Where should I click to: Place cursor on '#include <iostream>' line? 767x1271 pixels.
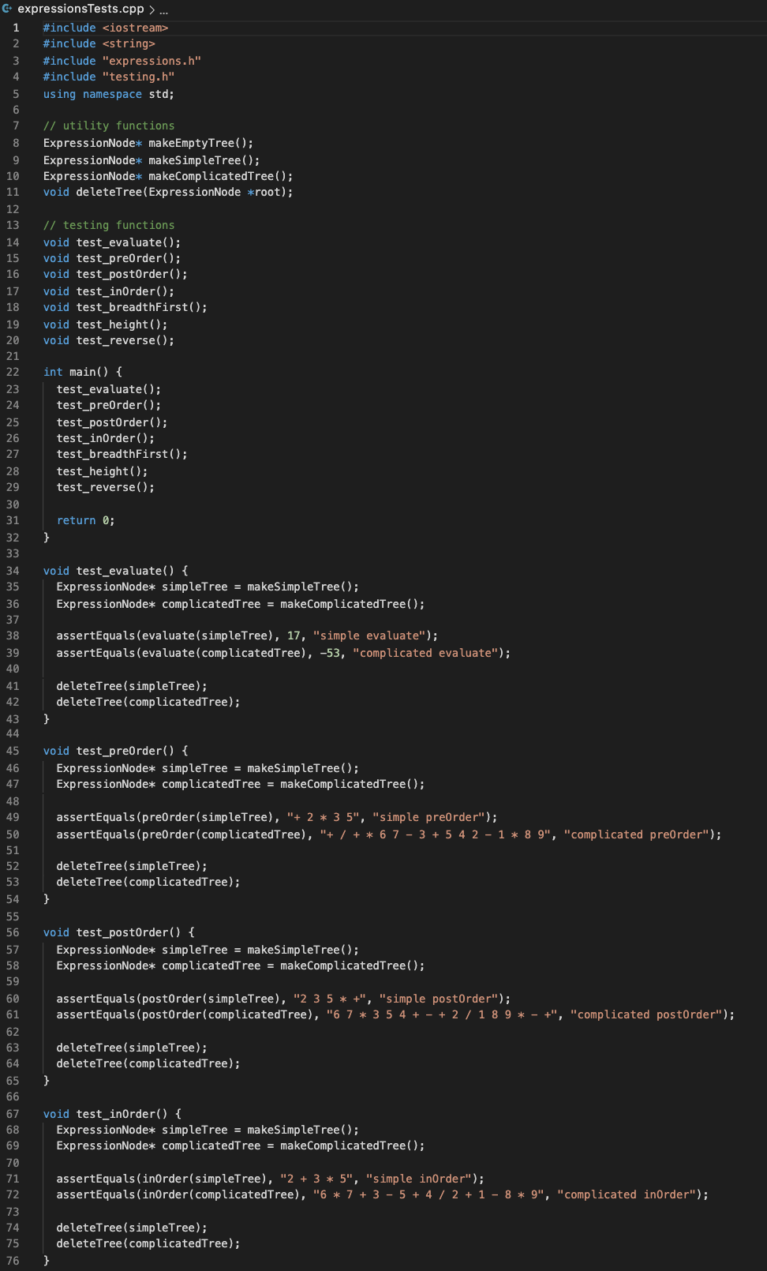click(106, 28)
